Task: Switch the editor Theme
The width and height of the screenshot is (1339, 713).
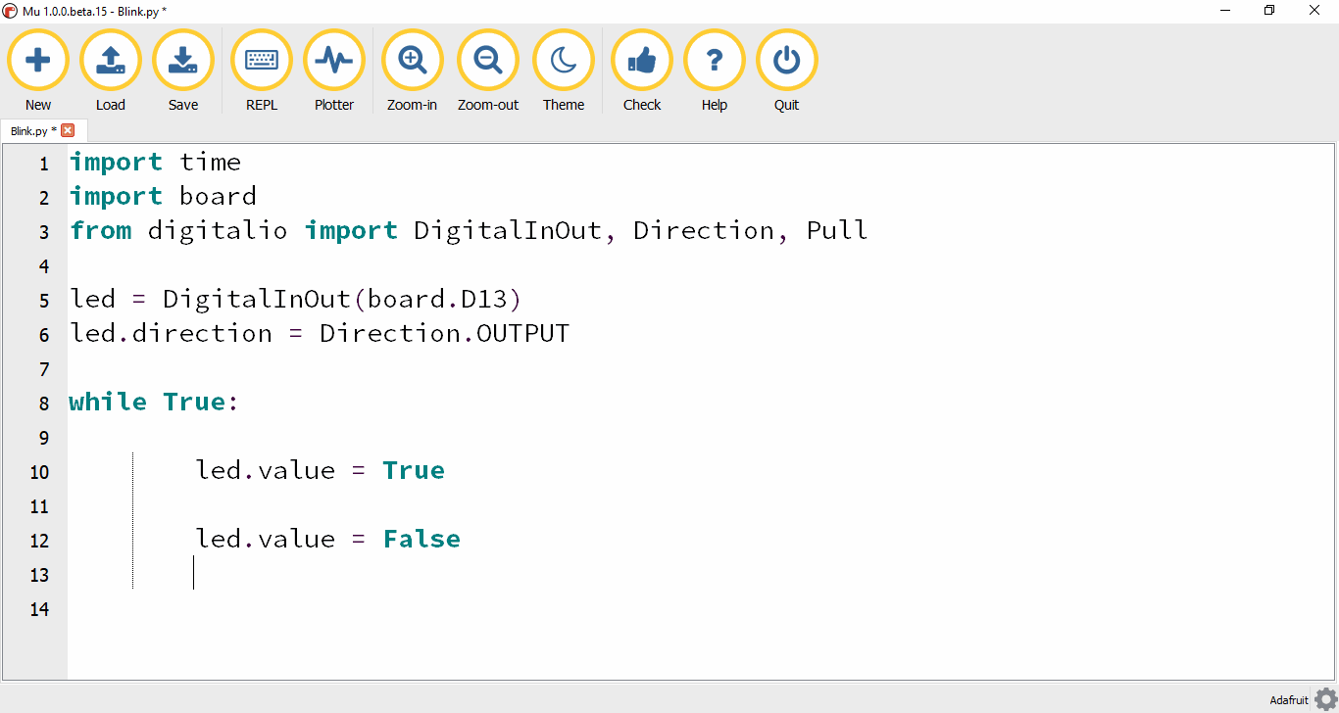Action: pos(564,60)
